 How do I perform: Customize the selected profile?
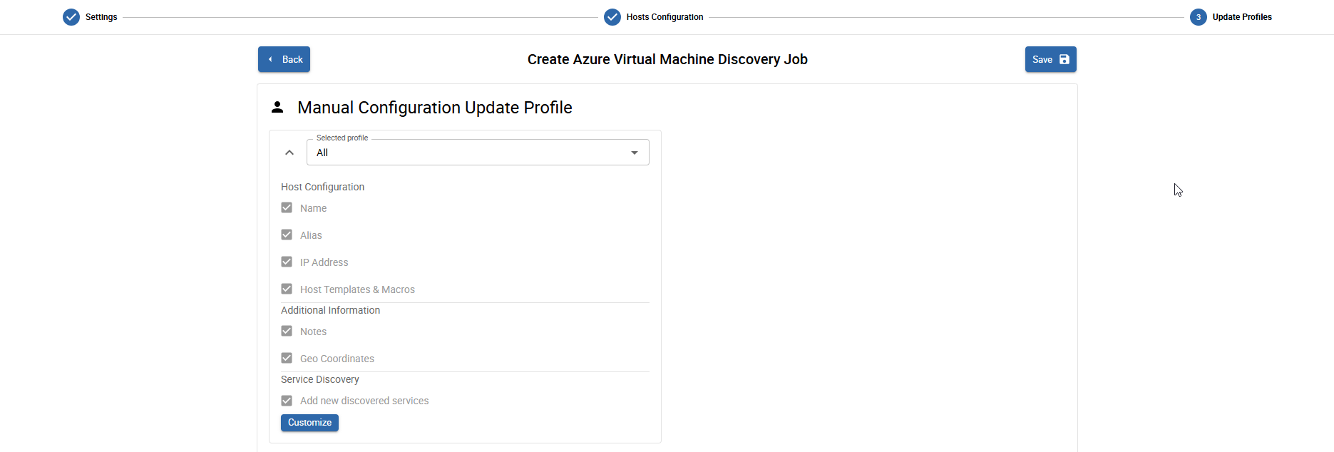(x=309, y=423)
